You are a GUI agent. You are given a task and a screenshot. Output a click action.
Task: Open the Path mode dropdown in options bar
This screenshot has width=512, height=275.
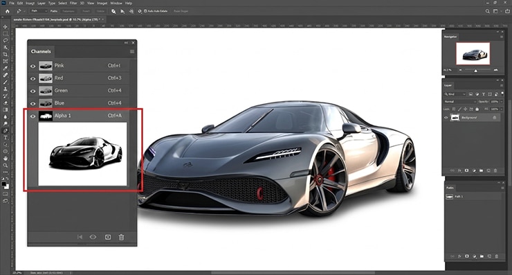click(x=39, y=11)
